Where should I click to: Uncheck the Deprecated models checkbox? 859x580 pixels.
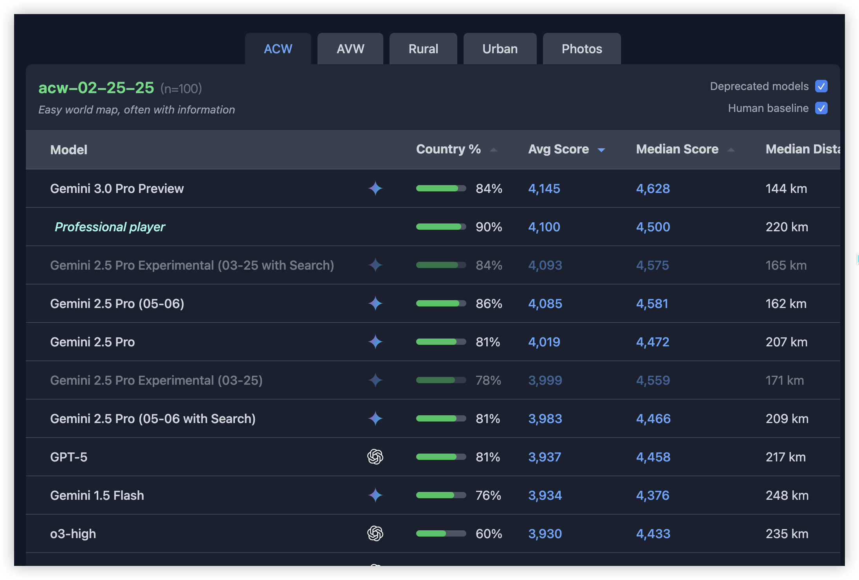(x=821, y=86)
